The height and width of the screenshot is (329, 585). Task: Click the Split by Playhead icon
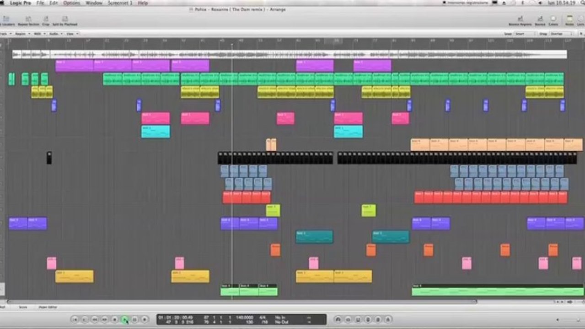tap(64, 20)
